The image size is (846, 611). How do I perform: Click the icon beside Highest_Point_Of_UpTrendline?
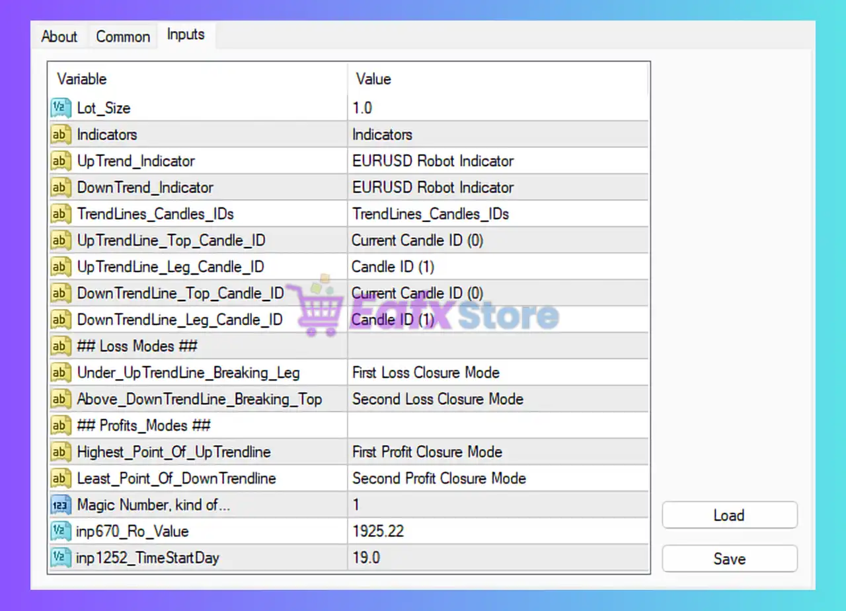coord(61,452)
